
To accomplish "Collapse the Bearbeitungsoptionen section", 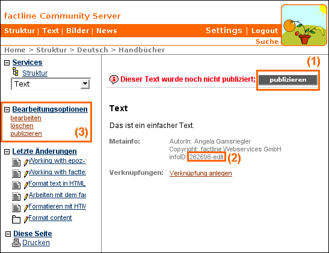I will pos(7,109).
